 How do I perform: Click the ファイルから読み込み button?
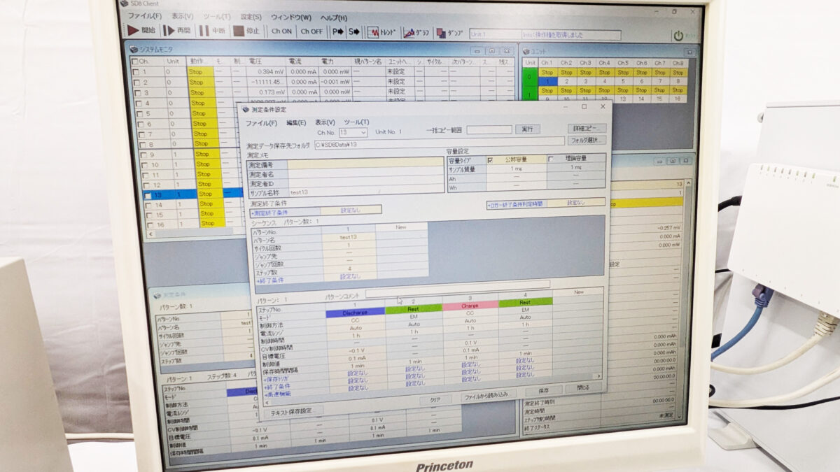pos(489,396)
